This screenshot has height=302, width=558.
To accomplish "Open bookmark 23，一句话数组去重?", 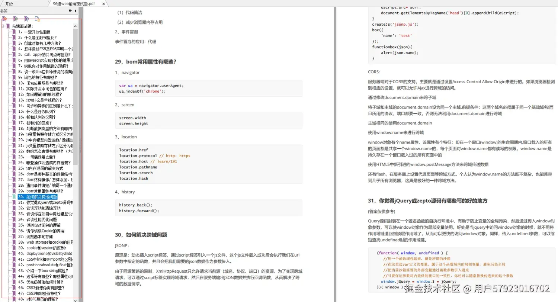I will (x=37, y=157).
